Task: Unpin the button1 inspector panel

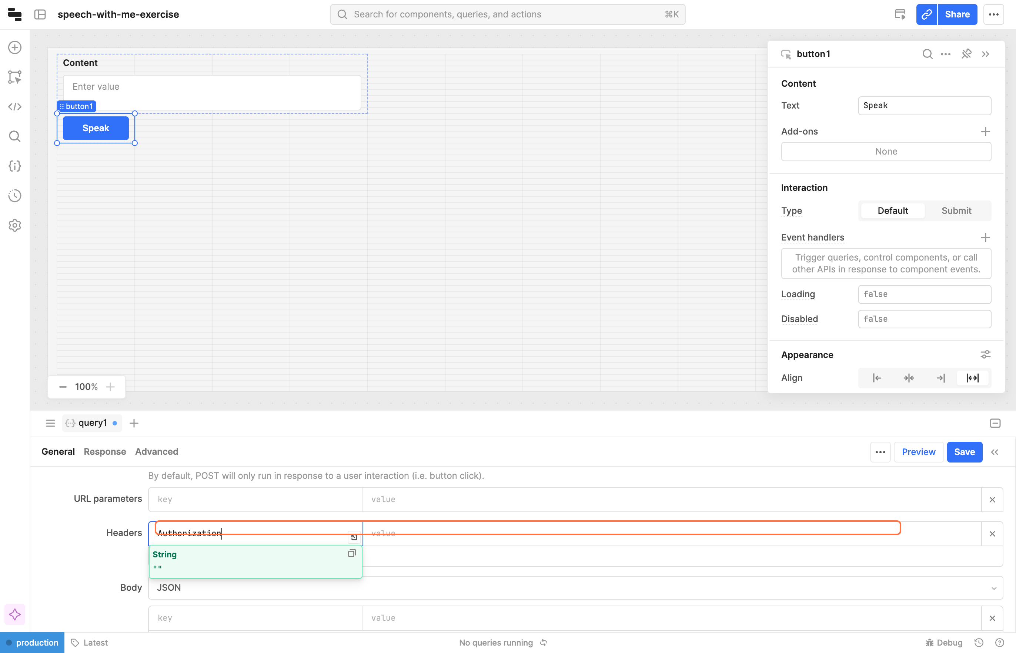Action: tap(966, 54)
